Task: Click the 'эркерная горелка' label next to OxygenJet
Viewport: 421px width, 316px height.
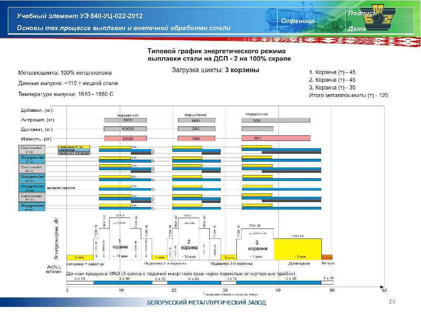Action: [x=61, y=188]
